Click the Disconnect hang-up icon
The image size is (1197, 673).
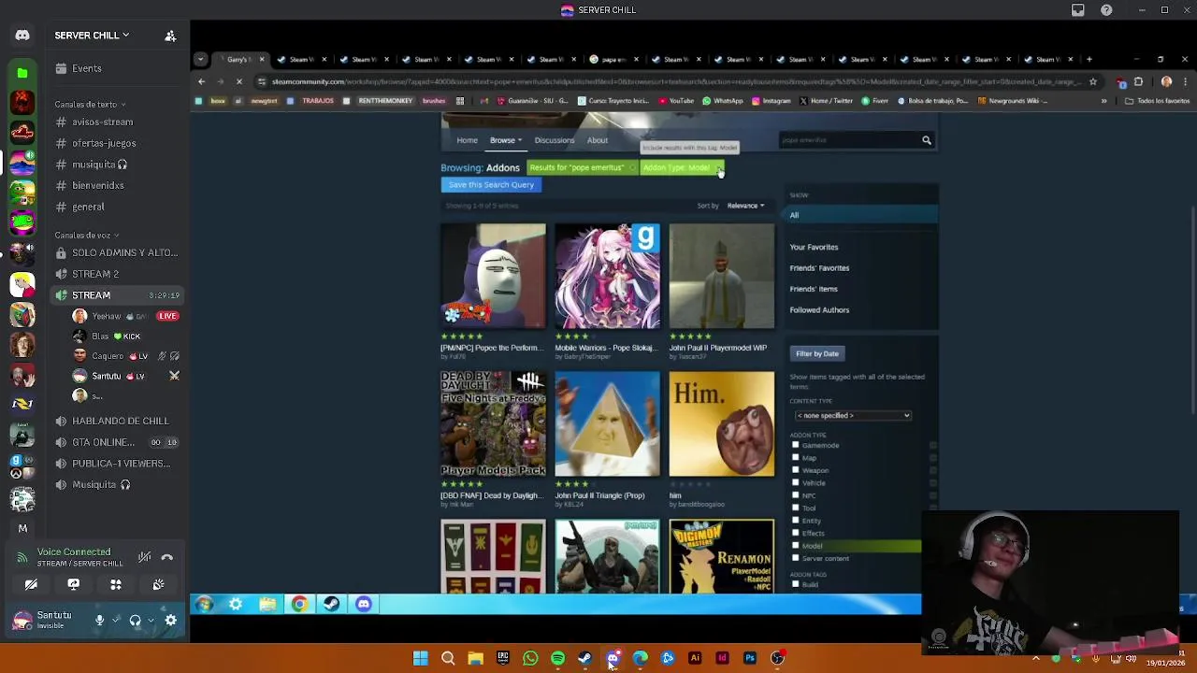click(x=167, y=557)
